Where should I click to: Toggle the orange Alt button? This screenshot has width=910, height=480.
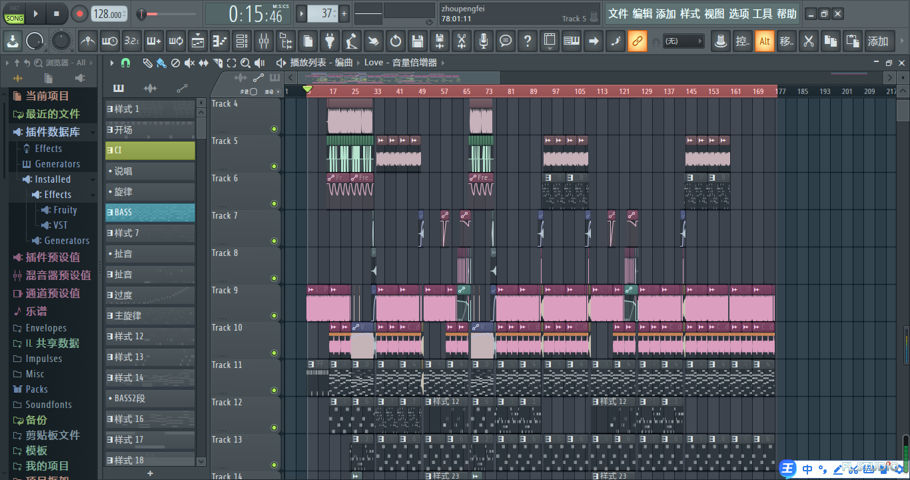click(765, 41)
